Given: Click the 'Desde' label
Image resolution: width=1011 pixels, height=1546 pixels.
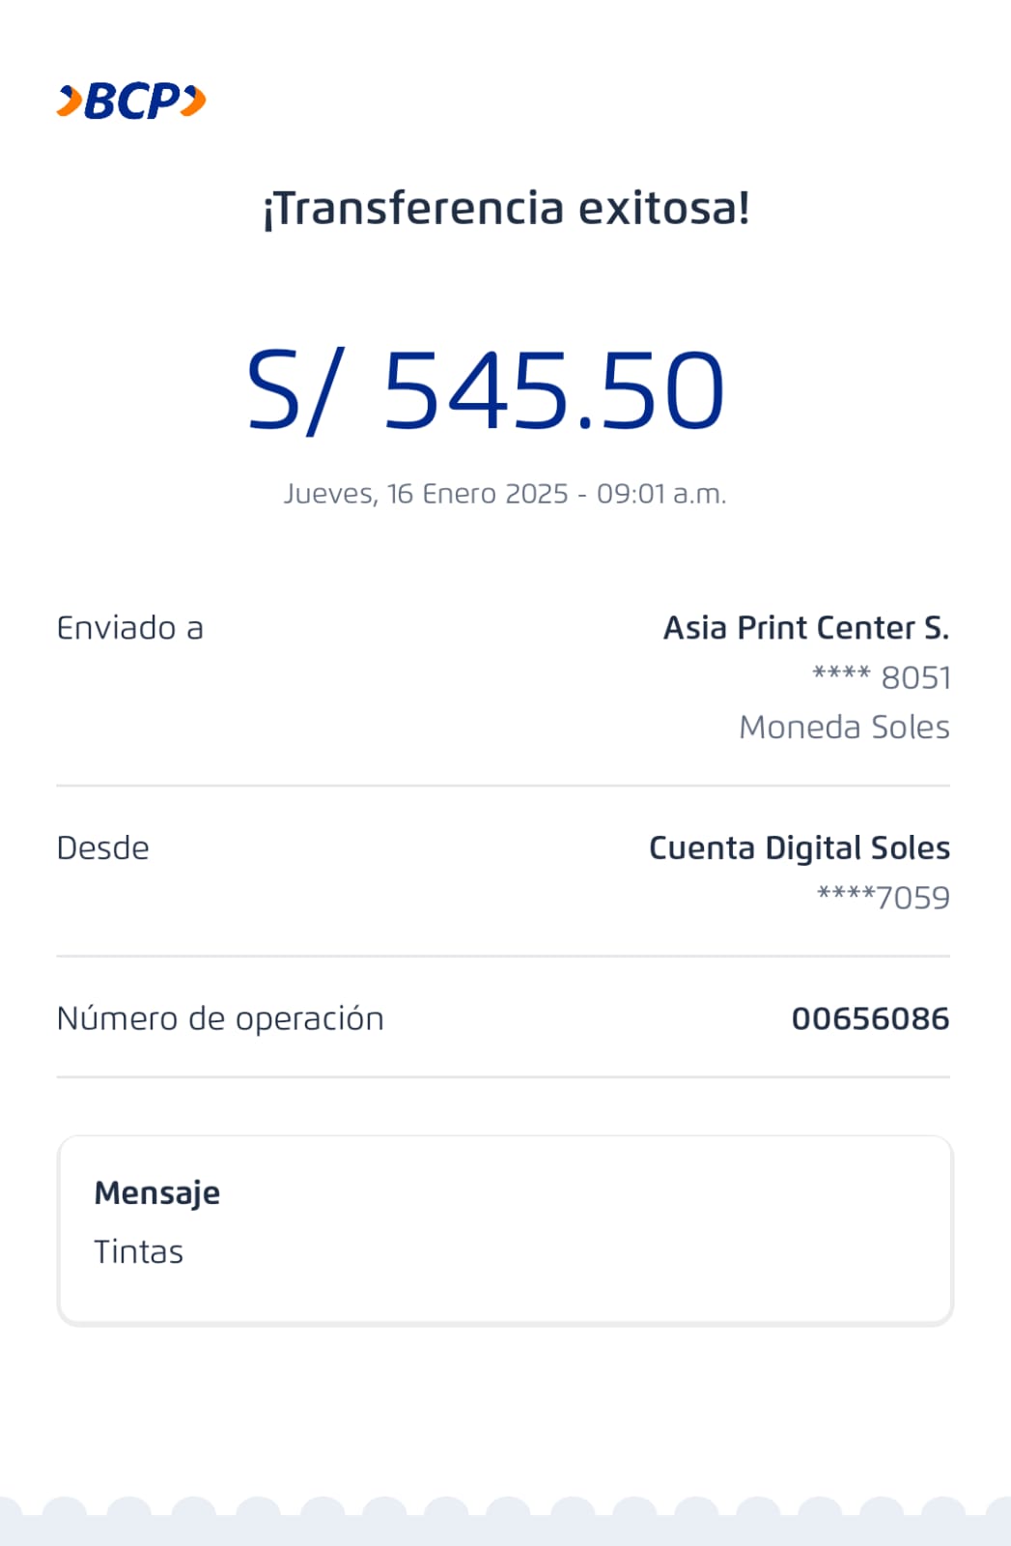Looking at the screenshot, I should (x=103, y=848).
